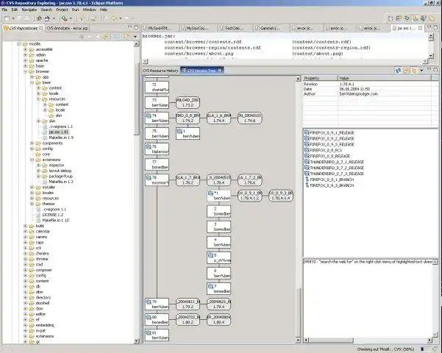442x353 pixels.
Task: Click version tree scrollbar down arrow
Action: [299, 340]
